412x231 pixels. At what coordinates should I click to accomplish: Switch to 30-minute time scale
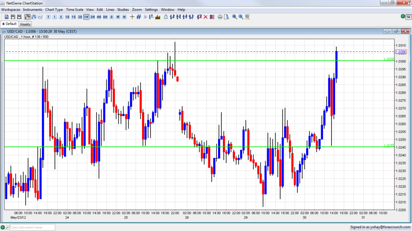click(x=80, y=17)
